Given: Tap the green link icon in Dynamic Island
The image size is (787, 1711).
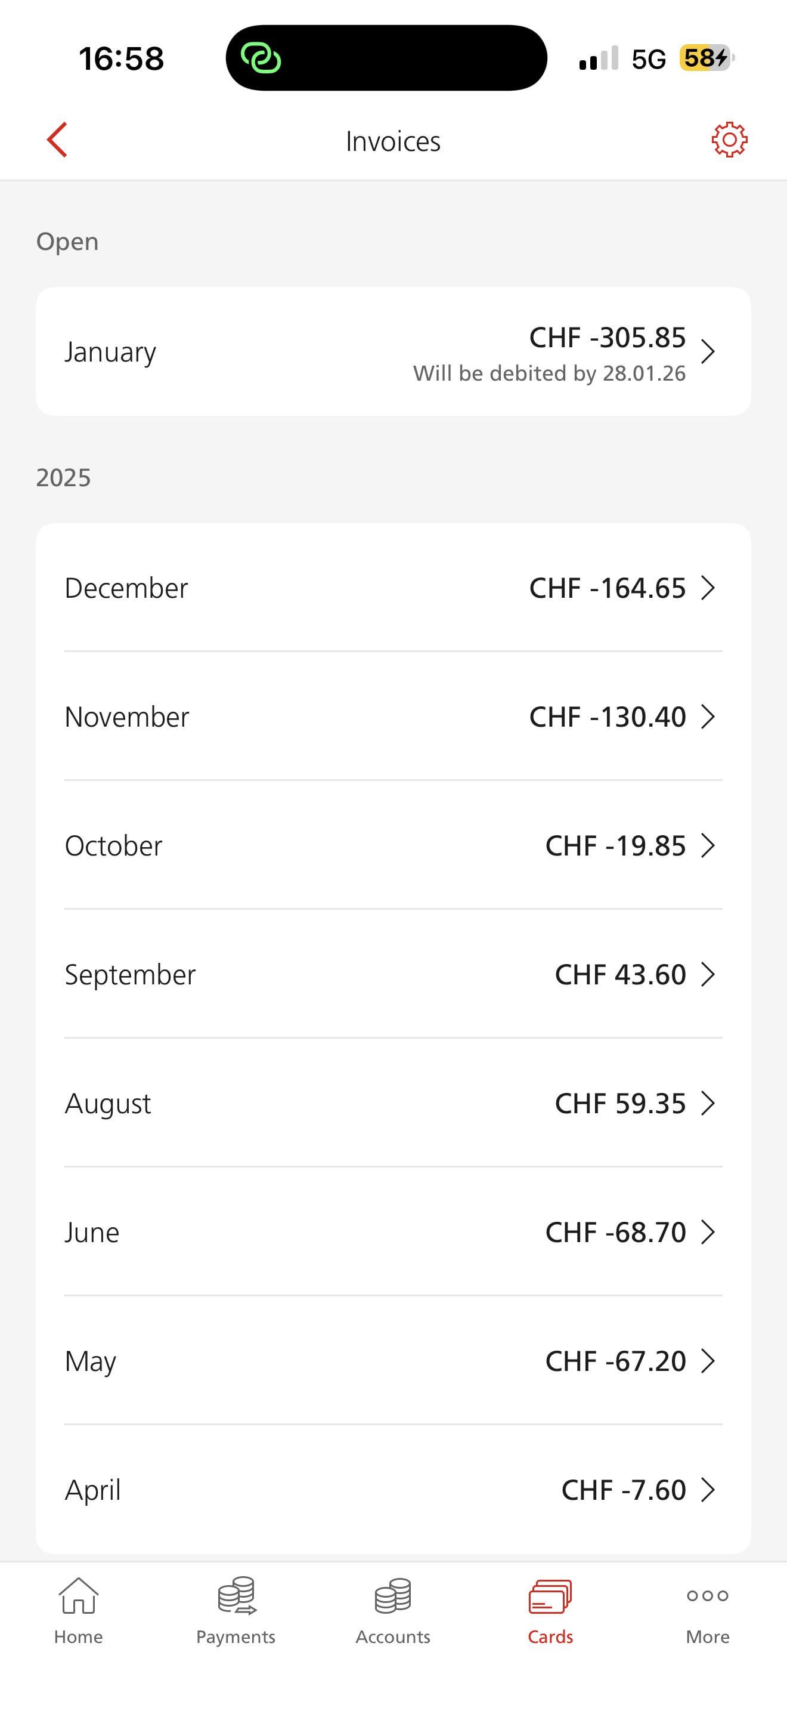Looking at the screenshot, I should pos(261,58).
